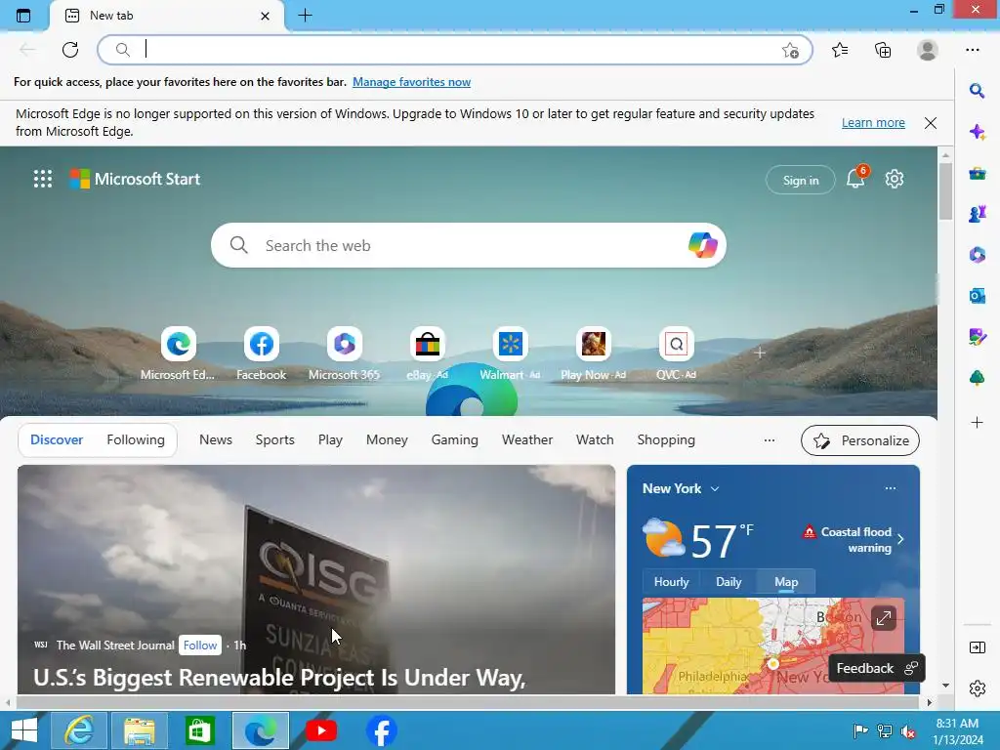Click the address bar input field

[454, 50]
